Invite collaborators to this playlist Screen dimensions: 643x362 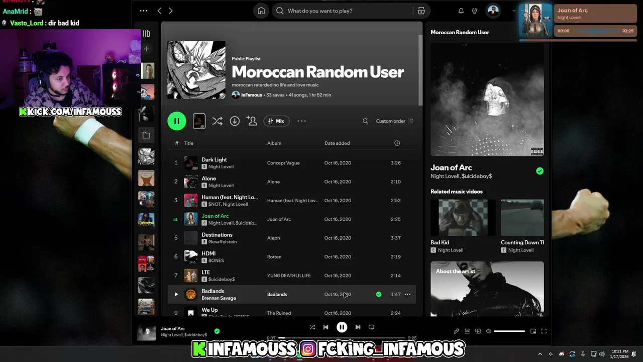[x=252, y=121]
